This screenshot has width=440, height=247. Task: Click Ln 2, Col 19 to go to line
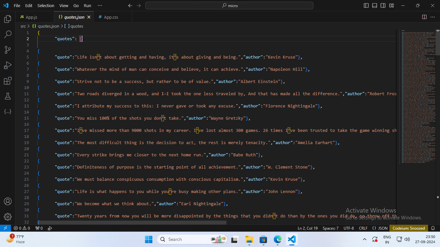coord(308,228)
